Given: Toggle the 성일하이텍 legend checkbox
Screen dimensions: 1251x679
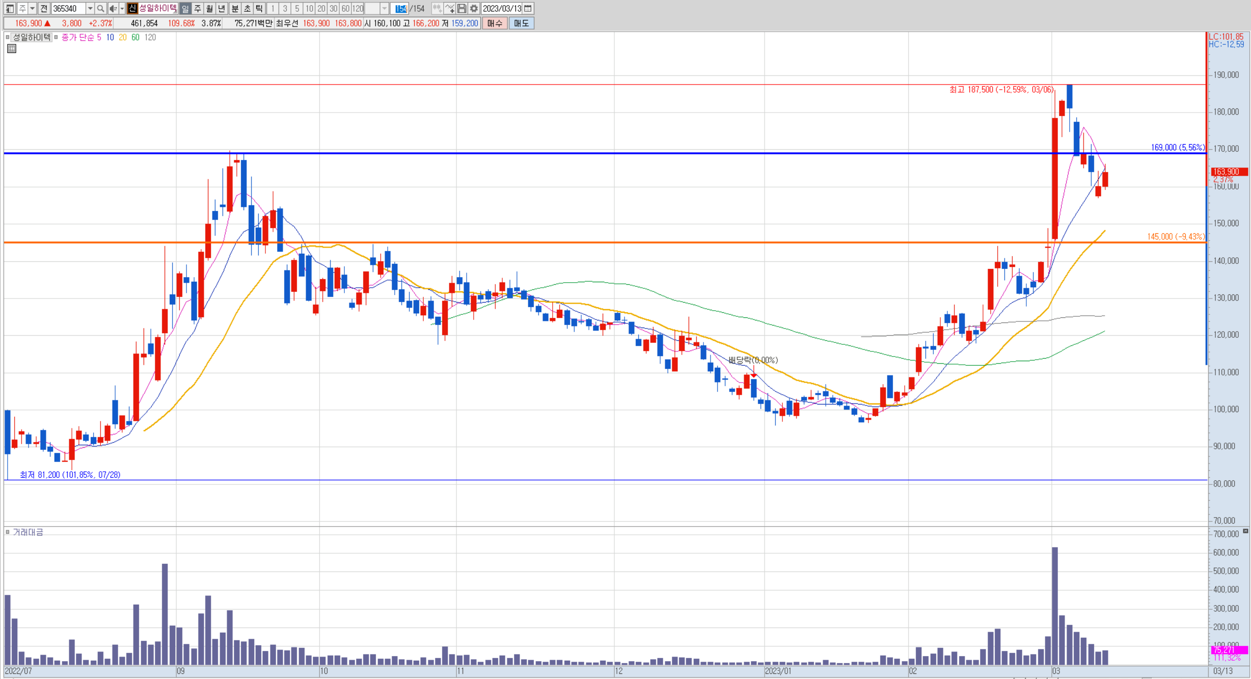Looking at the screenshot, I should click(x=8, y=37).
